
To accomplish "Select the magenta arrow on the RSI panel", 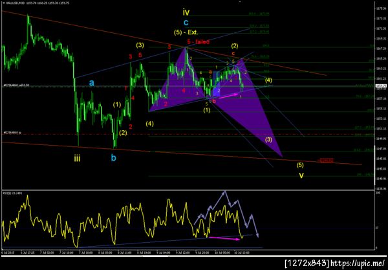I will (224, 238).
